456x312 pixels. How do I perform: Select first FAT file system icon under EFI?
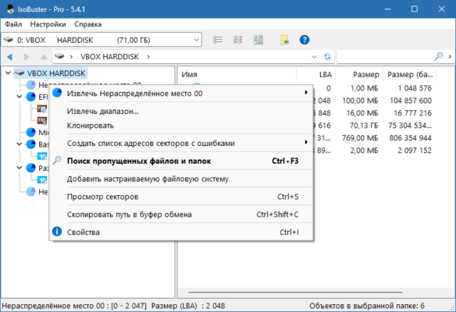42,108
